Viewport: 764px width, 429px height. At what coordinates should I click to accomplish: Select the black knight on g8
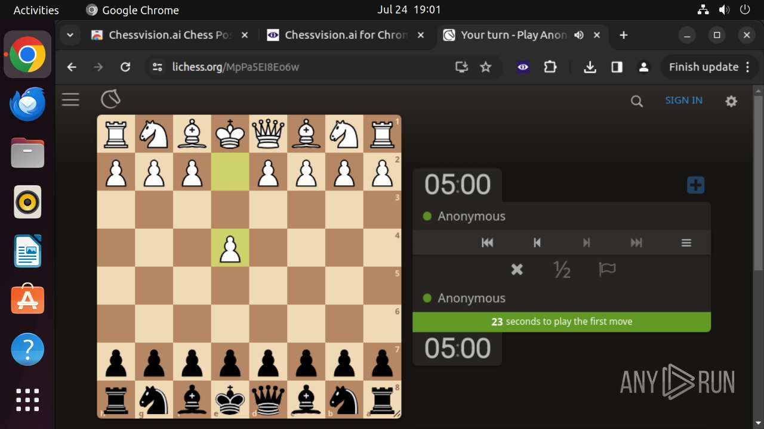point(154,400)
